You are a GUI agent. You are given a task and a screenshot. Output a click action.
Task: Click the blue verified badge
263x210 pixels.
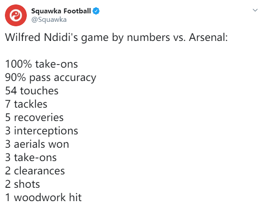[x=96, y=11]
